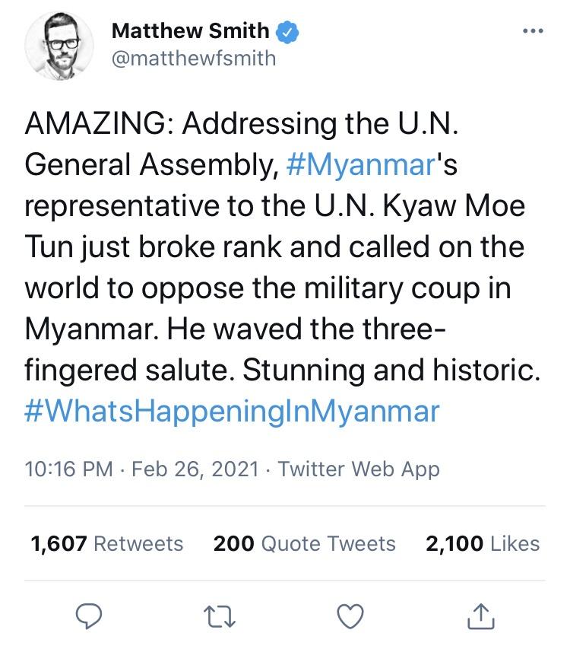570x649 pixels.
Task: View the 2,100 Likes list
Action: [483, 543]
